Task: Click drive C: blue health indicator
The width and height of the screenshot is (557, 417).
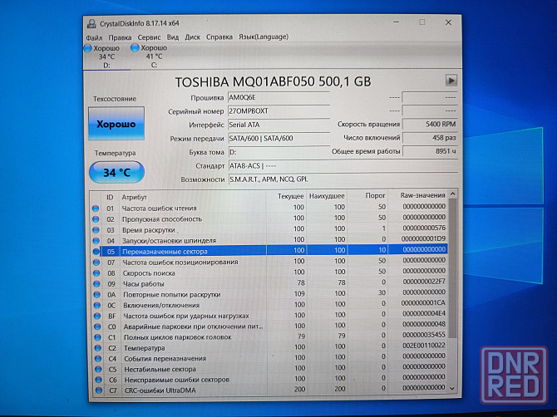Action: (x=135, y=47)
